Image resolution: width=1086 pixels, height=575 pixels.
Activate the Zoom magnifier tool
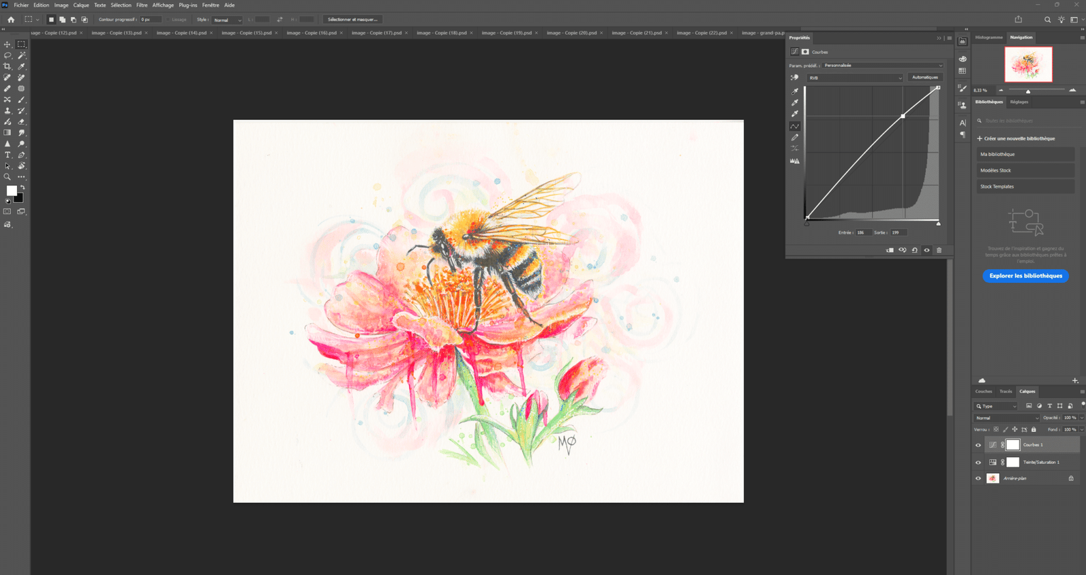click(x=7, y=177)
